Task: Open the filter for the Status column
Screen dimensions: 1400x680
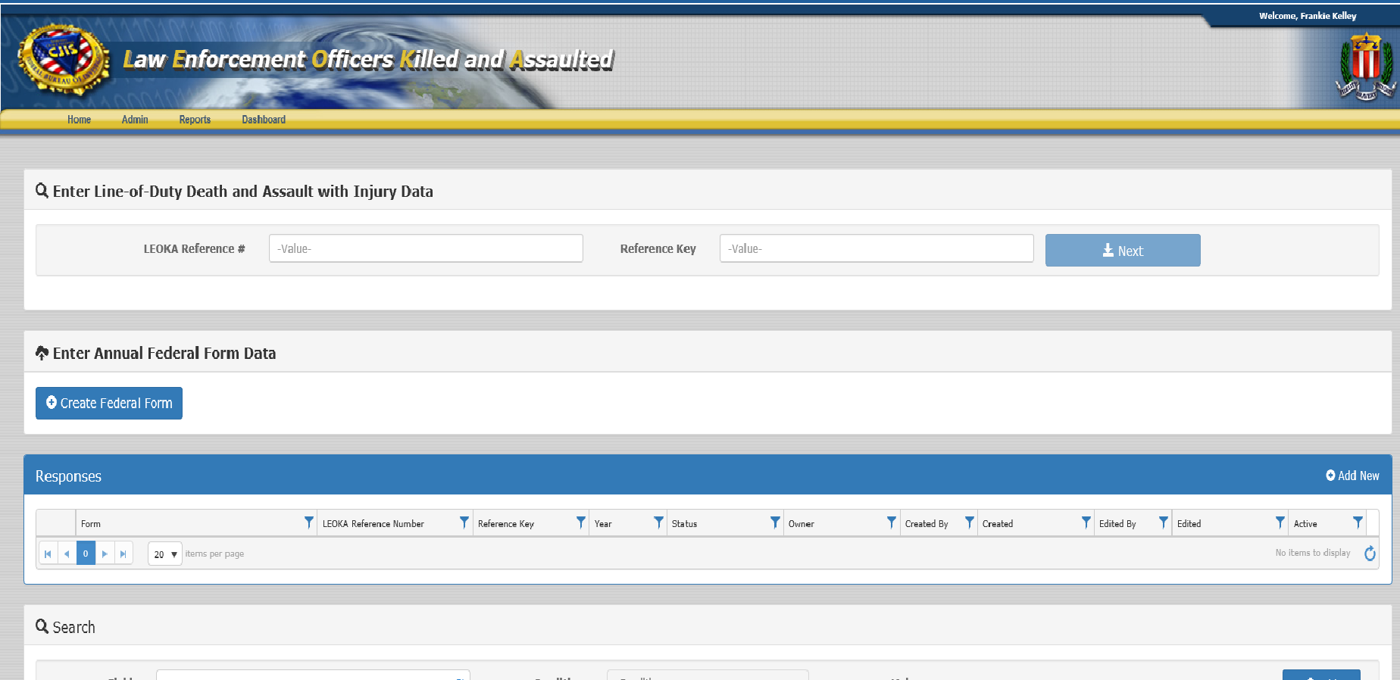Action: click(775, 523)
